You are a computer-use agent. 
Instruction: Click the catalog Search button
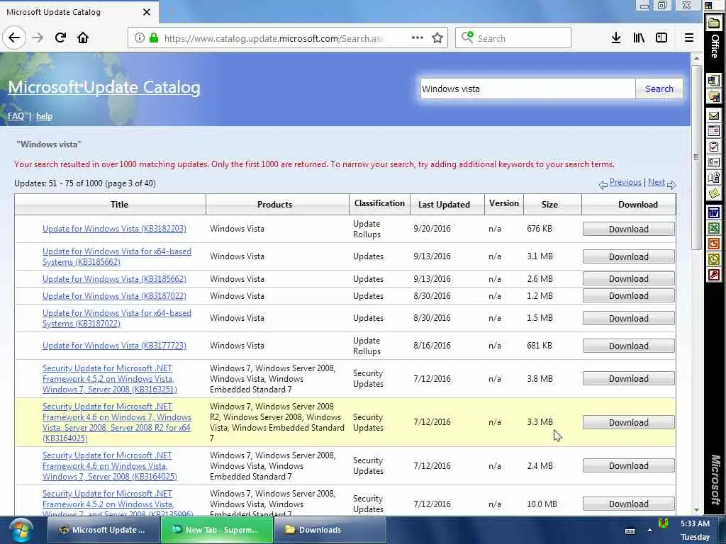[659, 89]
